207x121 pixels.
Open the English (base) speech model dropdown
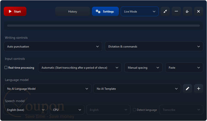26,110
